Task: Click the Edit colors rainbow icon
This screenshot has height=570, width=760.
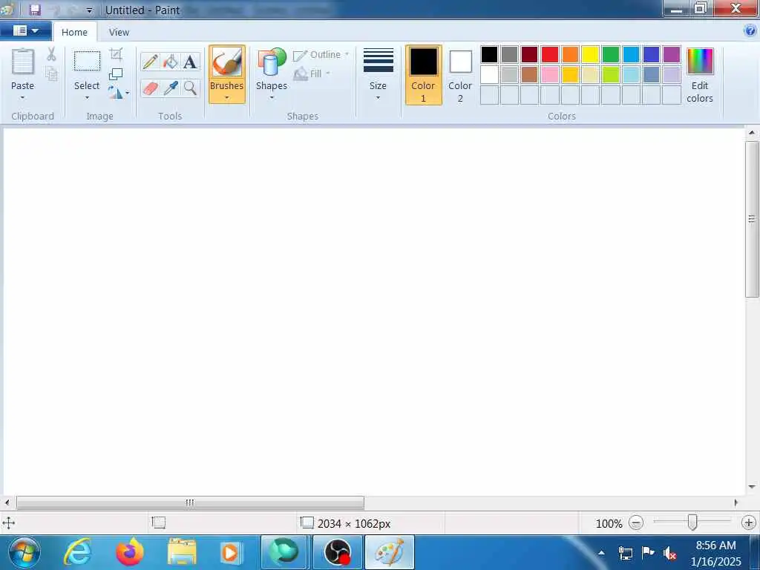Action: tap(700, 61)
